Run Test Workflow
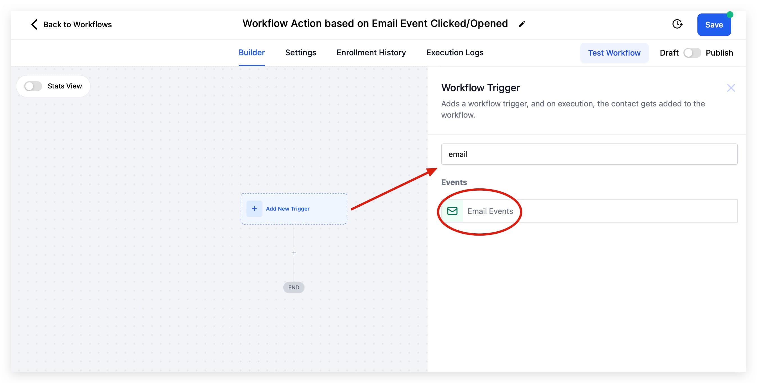The height and width of the screenshot is (383, 757). [614, 53]
